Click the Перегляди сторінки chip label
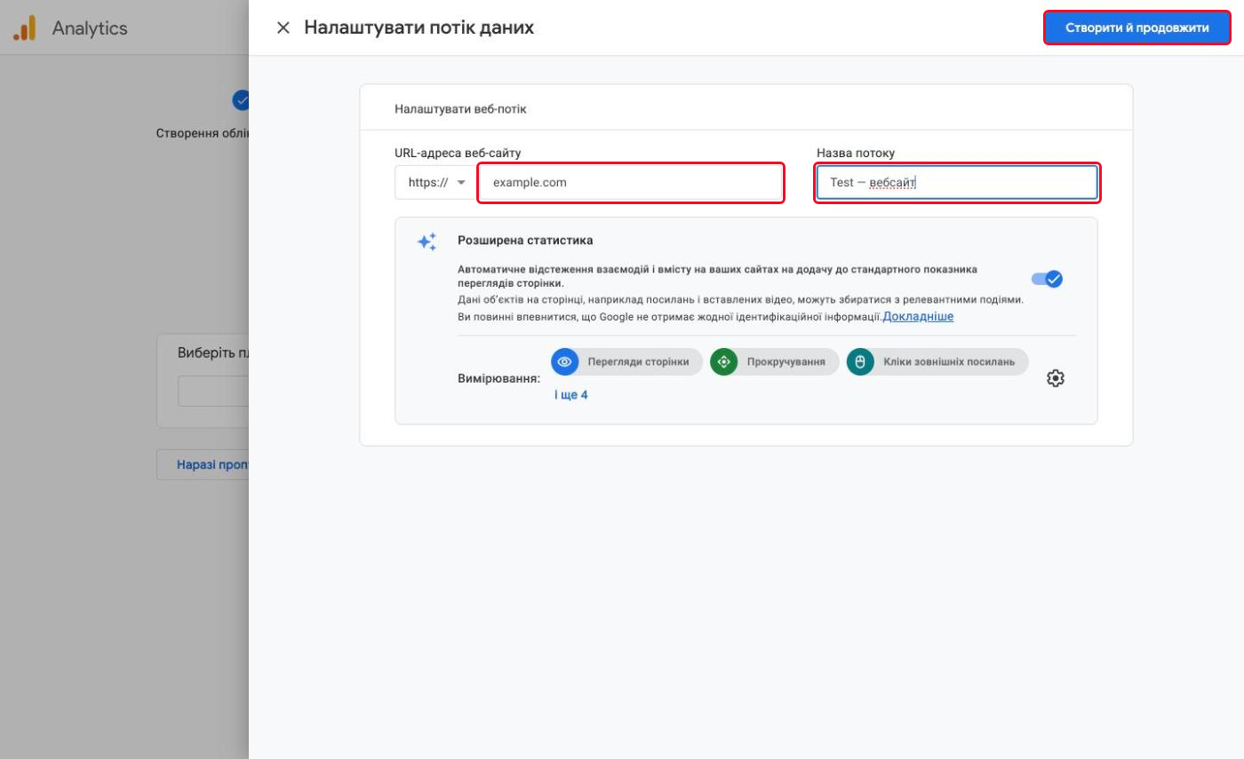 coord(638,361)
